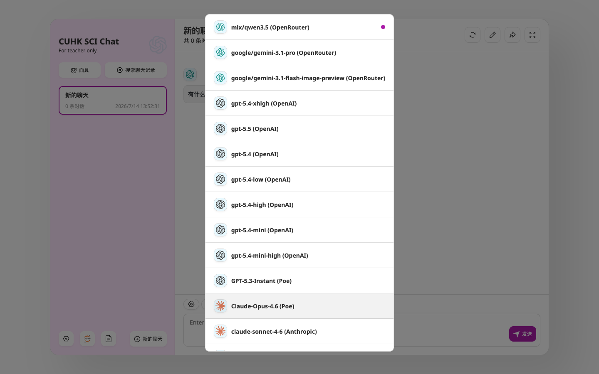Select gpt-5.4-mini-high (OpenAI) model
Image resolution: width=599 pixels, height=374 pixels.
point(299,255)
